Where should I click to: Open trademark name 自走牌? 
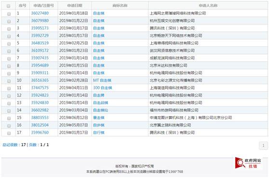click(99, 95)
